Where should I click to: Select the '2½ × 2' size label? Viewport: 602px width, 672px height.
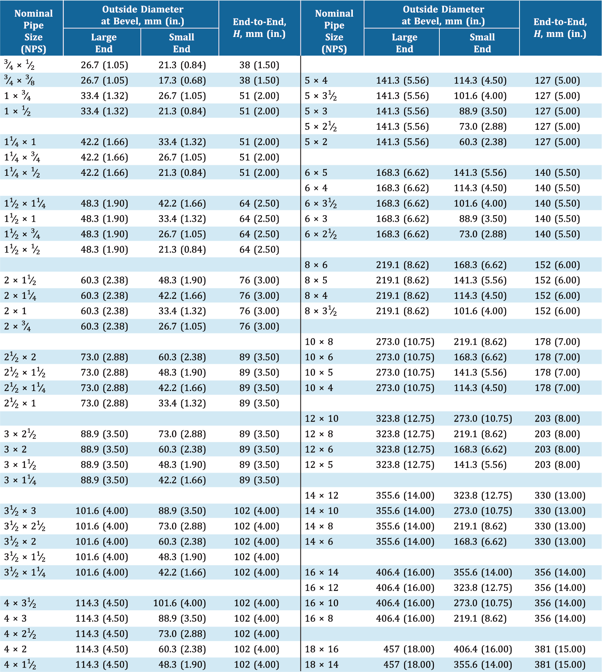click(x=20, y=357)
